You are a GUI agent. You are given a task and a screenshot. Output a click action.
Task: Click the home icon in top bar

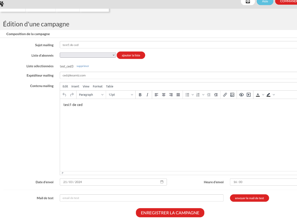click(x=2, y=4)
